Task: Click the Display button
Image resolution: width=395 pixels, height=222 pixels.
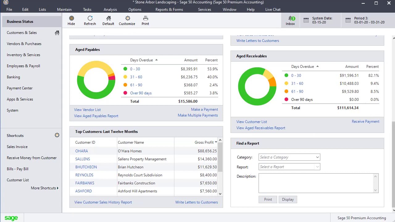Action: pos(288,199)
